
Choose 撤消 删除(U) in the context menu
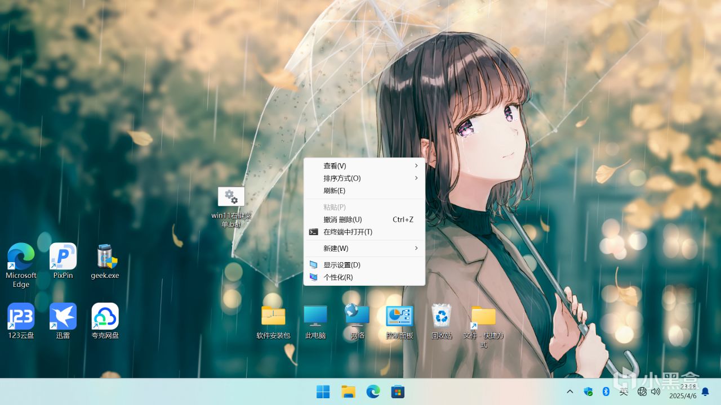pos(364,219)
